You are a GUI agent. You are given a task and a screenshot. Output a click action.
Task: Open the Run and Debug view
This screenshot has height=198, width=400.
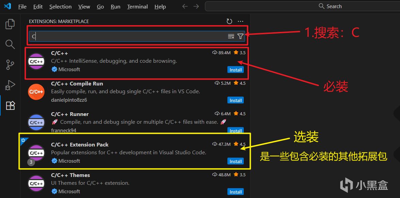[10, 85]
